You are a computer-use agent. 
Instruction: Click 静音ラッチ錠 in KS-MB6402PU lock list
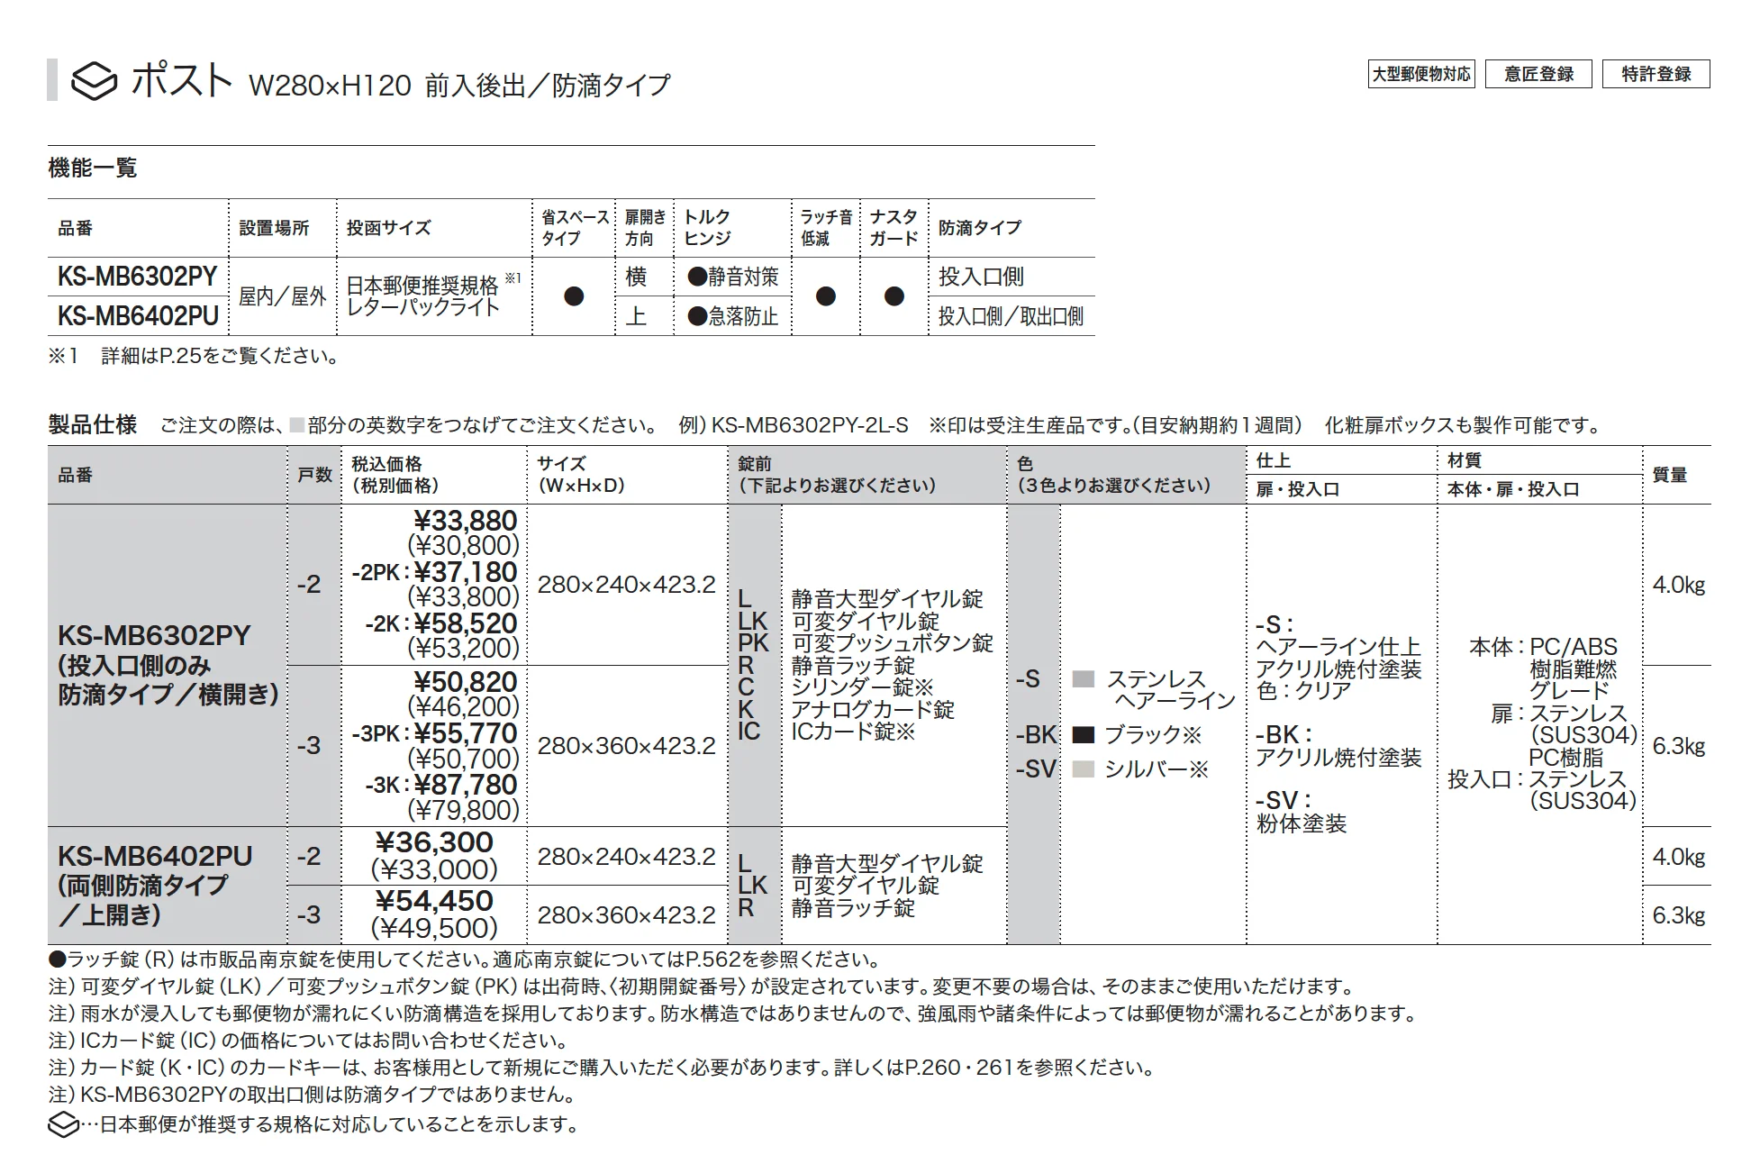(853, 908)
